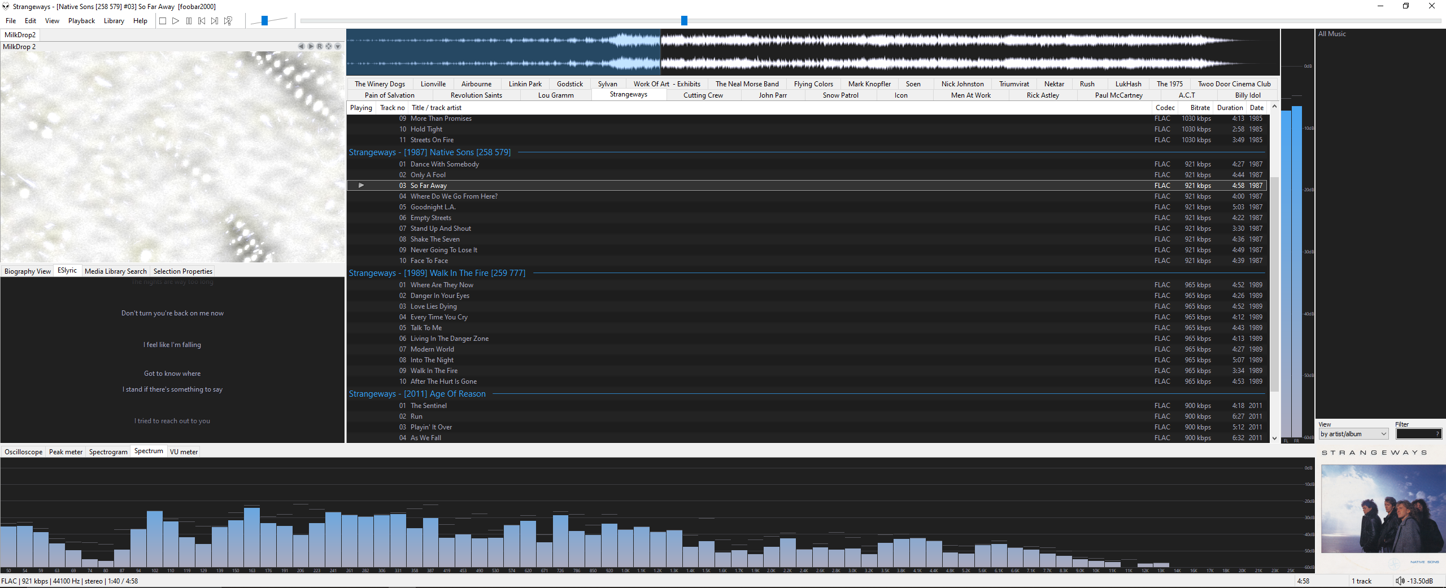The height and width of the screenshot is (588, 1446).
Task: Switch to the Spectrogram tab
Action: (108, 451)
